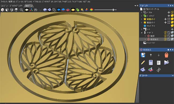Add new layer to ビットマップ row
The height and width of the screenshot is (104, 174).
click(x=169, y=16)
